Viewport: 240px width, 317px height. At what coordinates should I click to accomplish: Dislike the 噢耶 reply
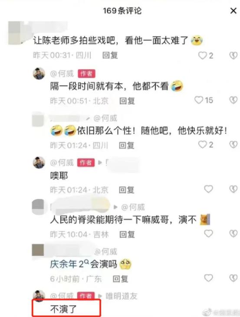pyautogui.click(x=233, y=189)
